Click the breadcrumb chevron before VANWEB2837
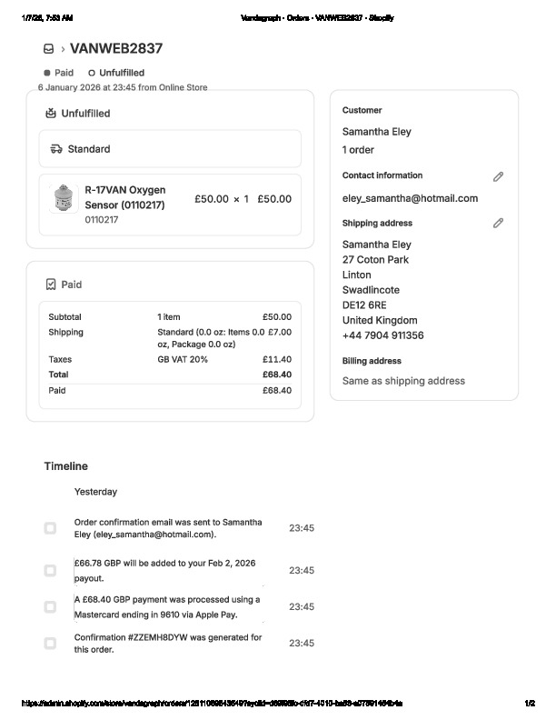Viewport: 556px width, 720px height. 63,49
